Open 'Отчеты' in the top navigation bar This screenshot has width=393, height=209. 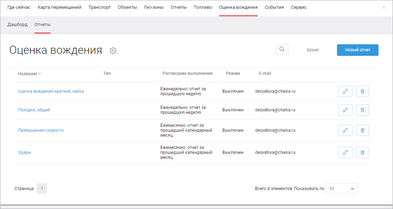tap(179, 7)
